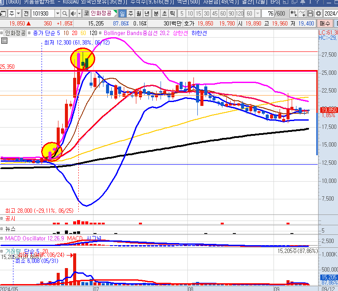
Task: Select the 분 minute chart period
Action: (x=156, y=13)
